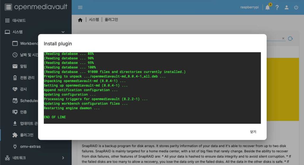Toggle the hamburger navigation menu

(80, 7)
